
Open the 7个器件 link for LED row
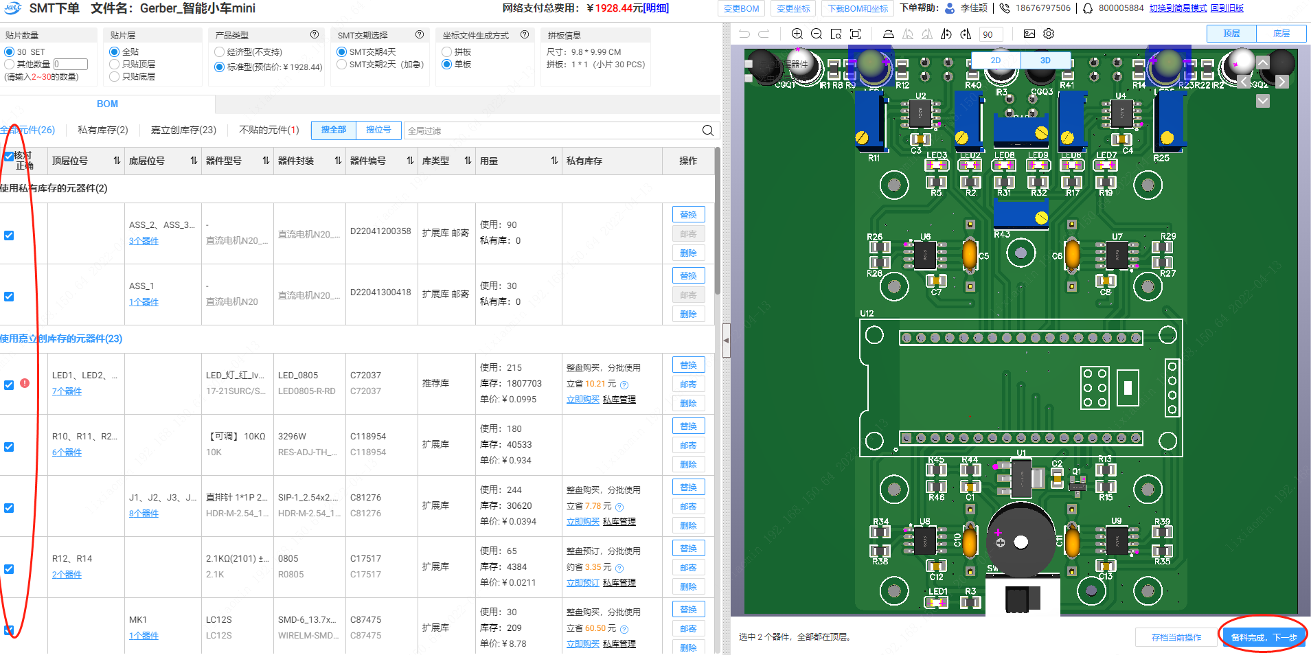coord(67,391)
